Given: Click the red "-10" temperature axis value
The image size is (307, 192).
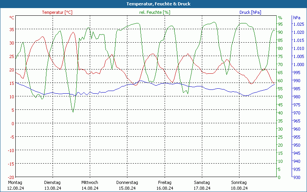Looking at the screenshot, I should pos(11,150).
